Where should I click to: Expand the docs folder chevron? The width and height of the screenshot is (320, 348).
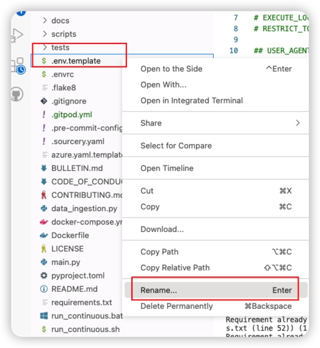point(45,20)
